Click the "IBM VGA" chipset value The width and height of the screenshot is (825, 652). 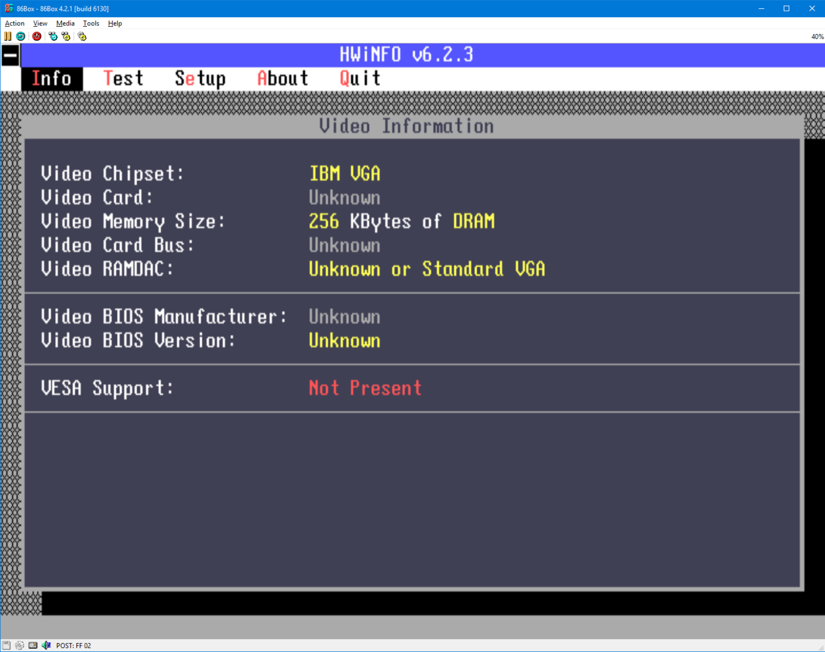[345, 174]
